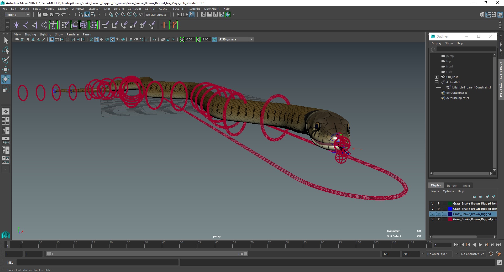Select ikHandle1_parentConstraint1 in Outliner
The width and height of the screenshot is (504, 272).
[471, 87]
